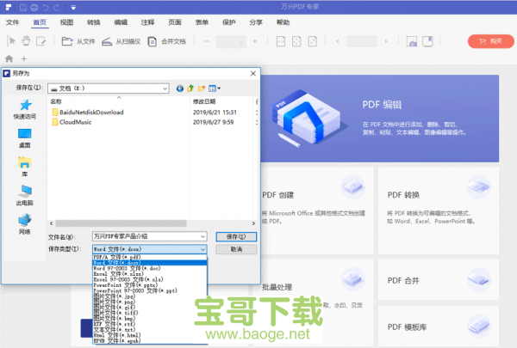Open the quick access customize dropdown
Viewport: 517px width, 348px height.
(73, 8)
